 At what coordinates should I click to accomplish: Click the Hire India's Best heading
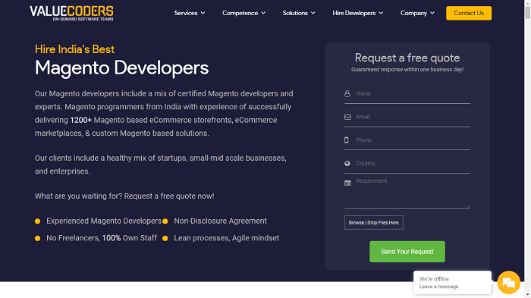[74, 49]
